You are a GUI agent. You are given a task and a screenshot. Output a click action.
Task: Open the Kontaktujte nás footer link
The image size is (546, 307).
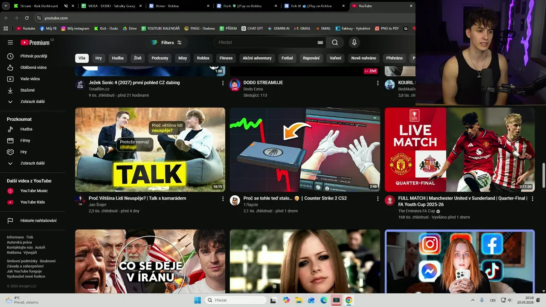[20, 247]
